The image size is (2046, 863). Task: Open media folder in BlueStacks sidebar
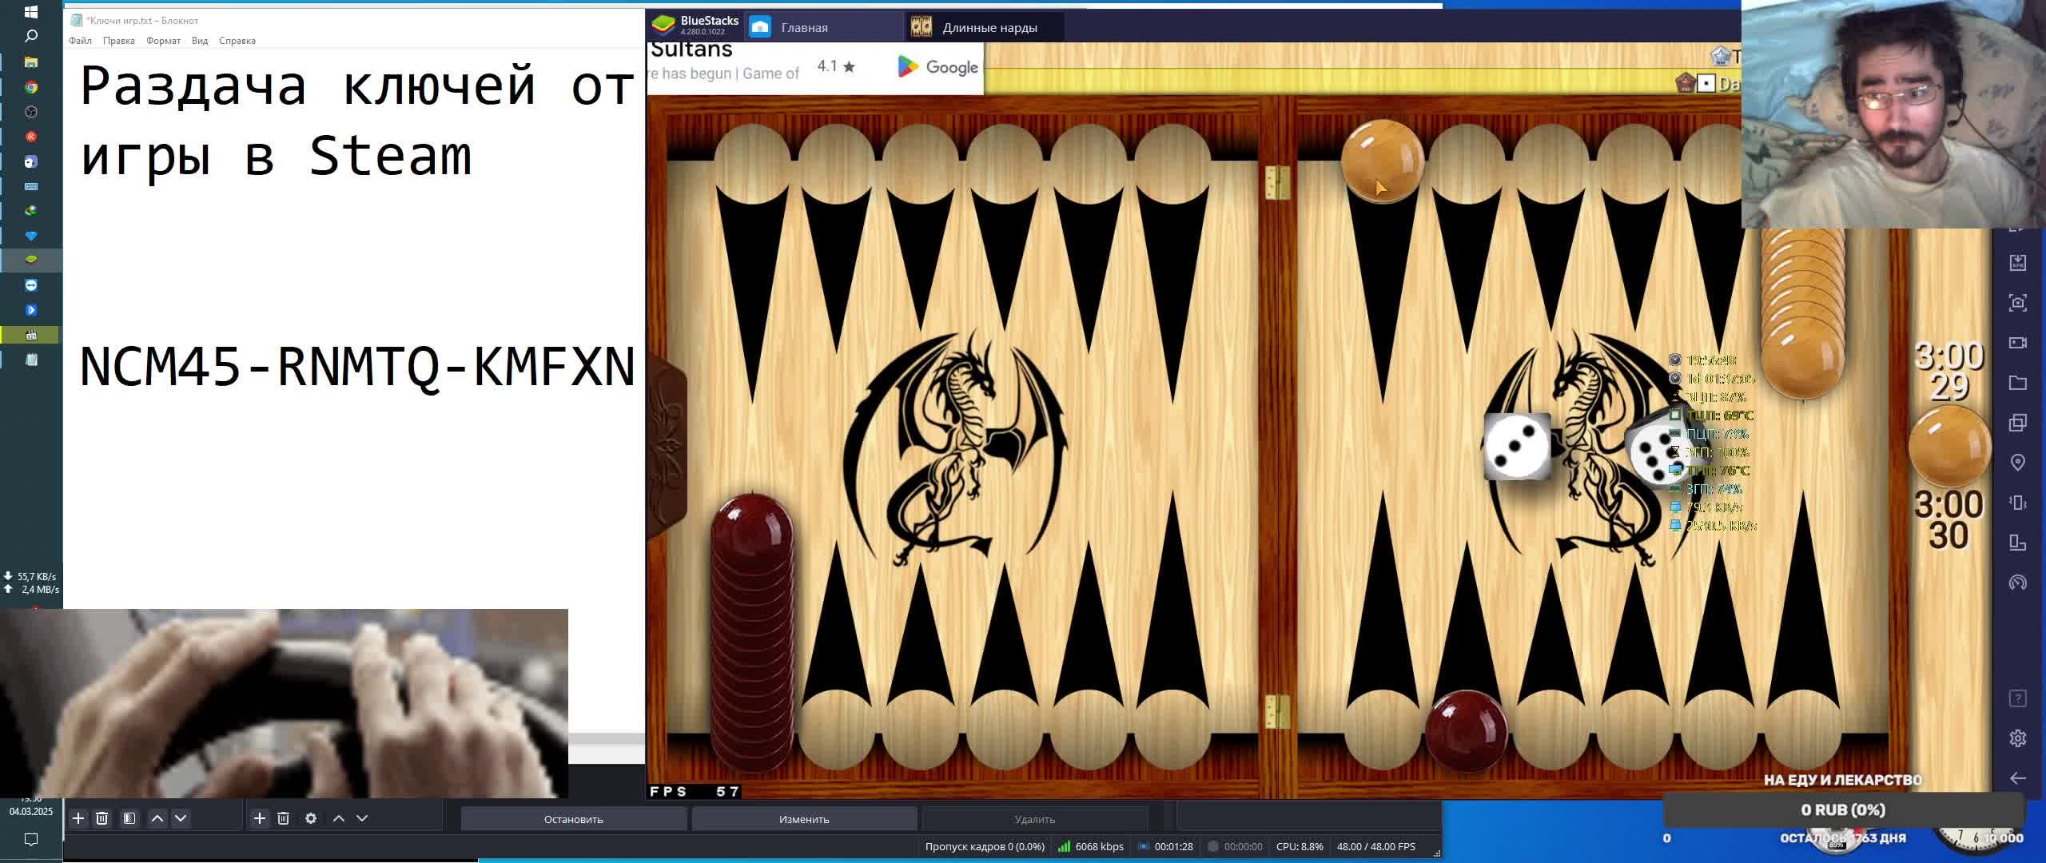pos(2017,383)
